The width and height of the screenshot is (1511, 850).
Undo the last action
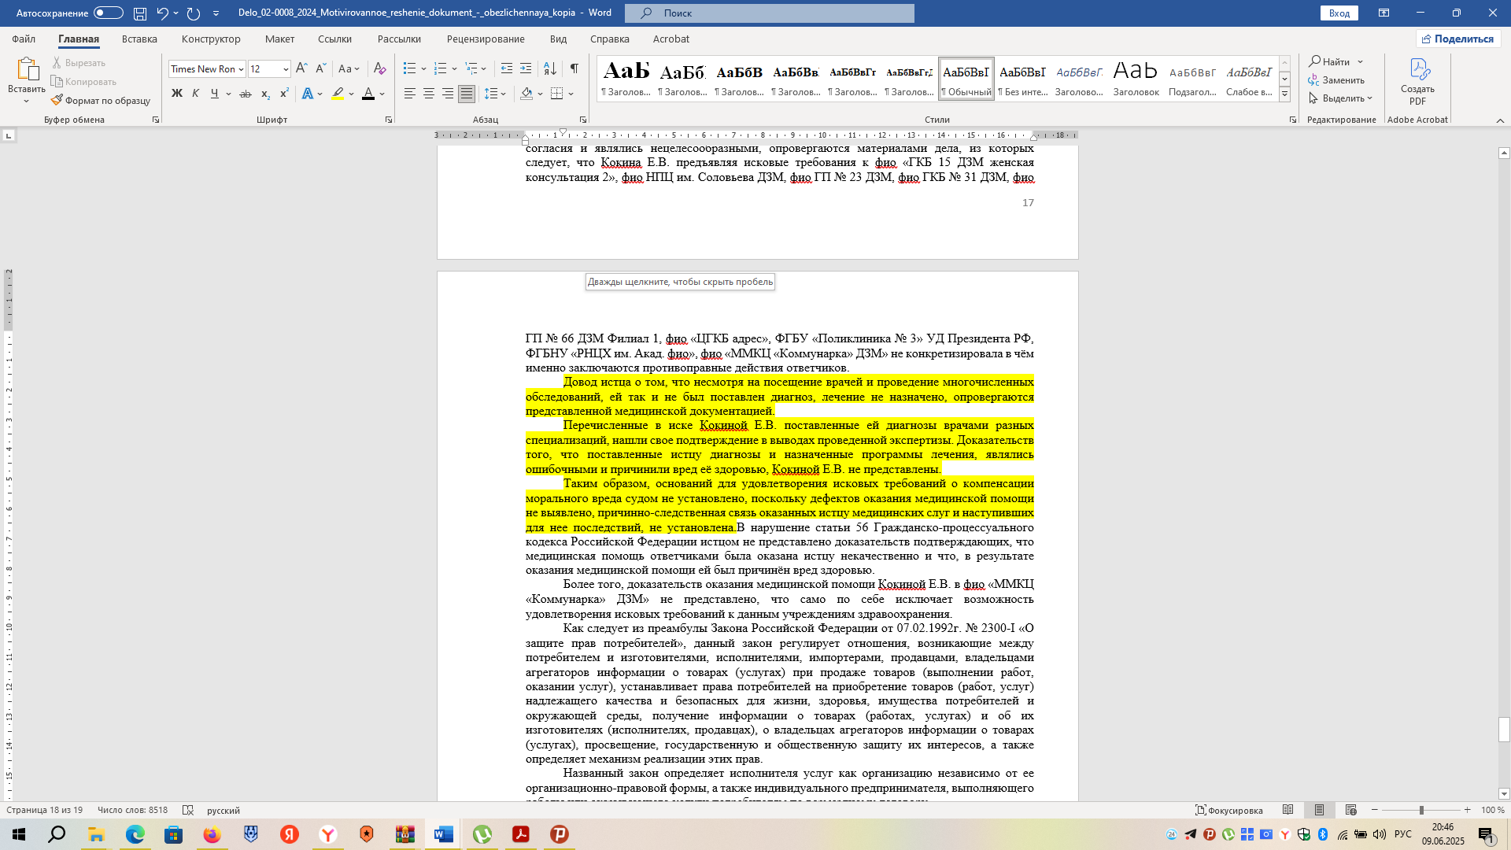pos(162,13)
